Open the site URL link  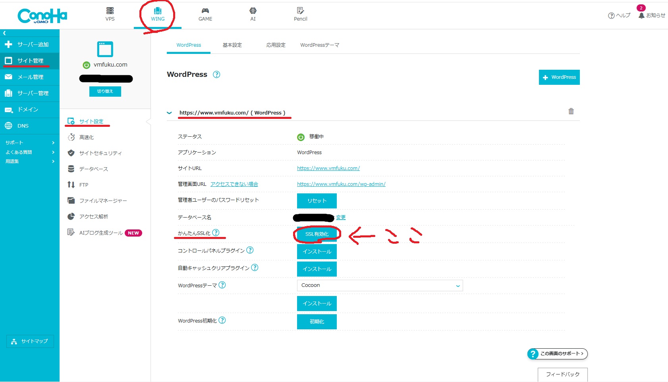pyautogui.click(x=328, y=168)
